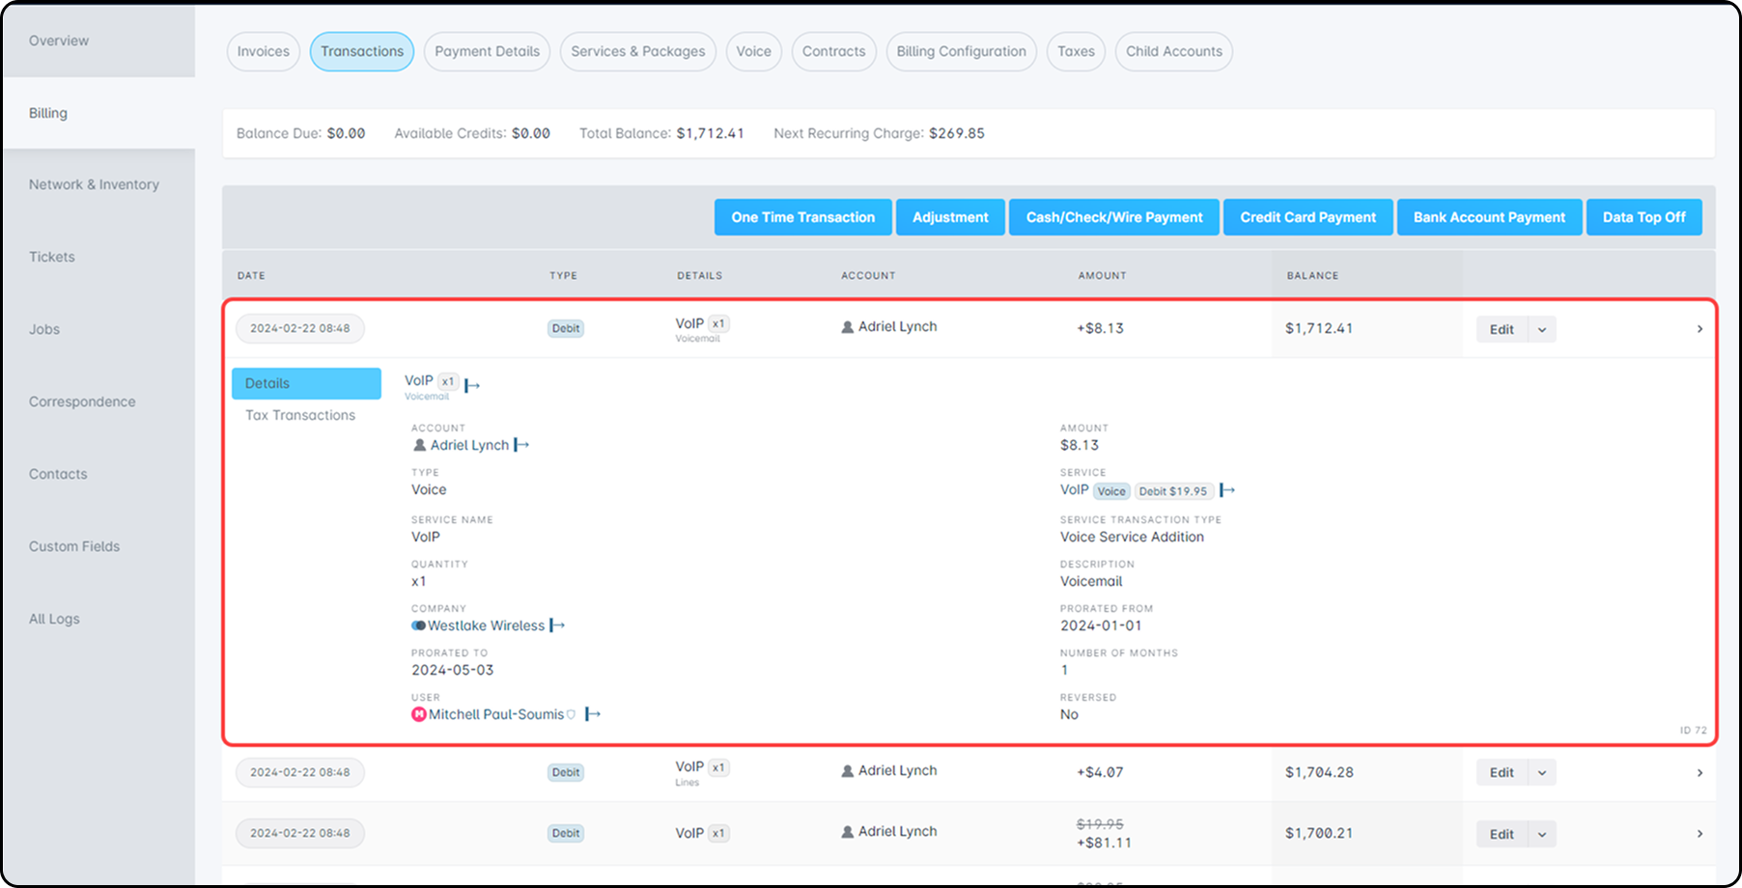This screenshot has height=888, width=1742.
Task: Open the Voice tab
Action: [x=753, y=51]
